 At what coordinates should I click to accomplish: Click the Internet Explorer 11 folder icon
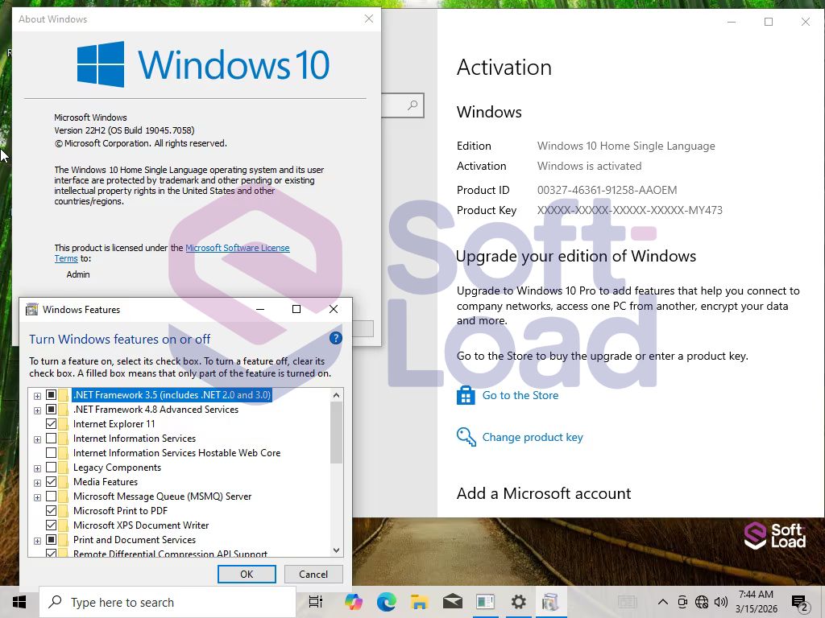point(64,423)
